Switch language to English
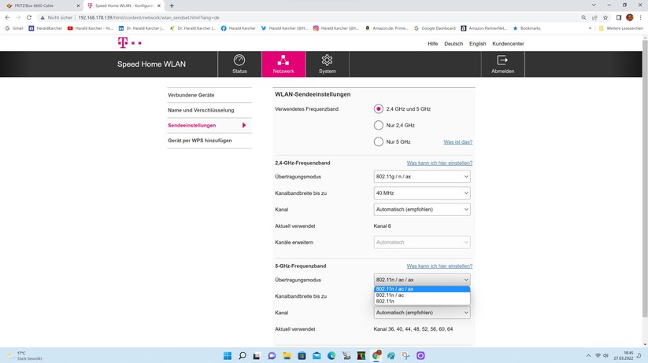The width and height of the screenshot is (648, 363). click(x=477, y=44)
